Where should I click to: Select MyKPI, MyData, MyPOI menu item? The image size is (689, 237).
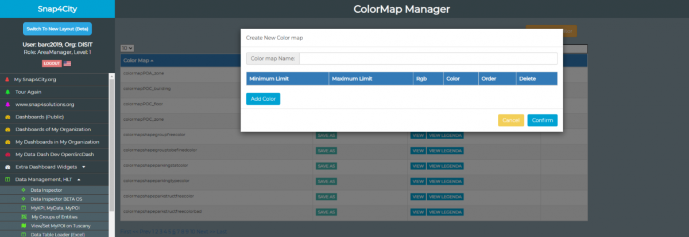[x=55, y=208]
